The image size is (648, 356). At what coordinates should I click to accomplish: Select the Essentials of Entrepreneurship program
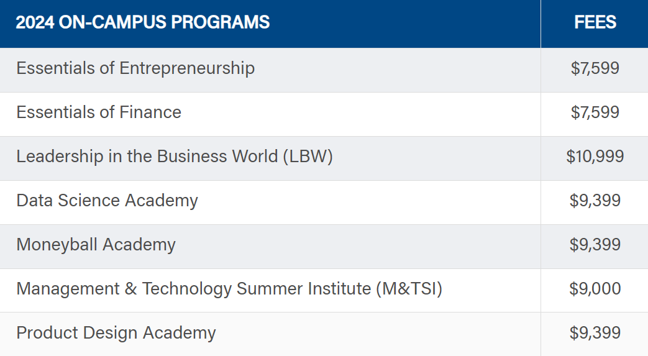coord(135,68)
